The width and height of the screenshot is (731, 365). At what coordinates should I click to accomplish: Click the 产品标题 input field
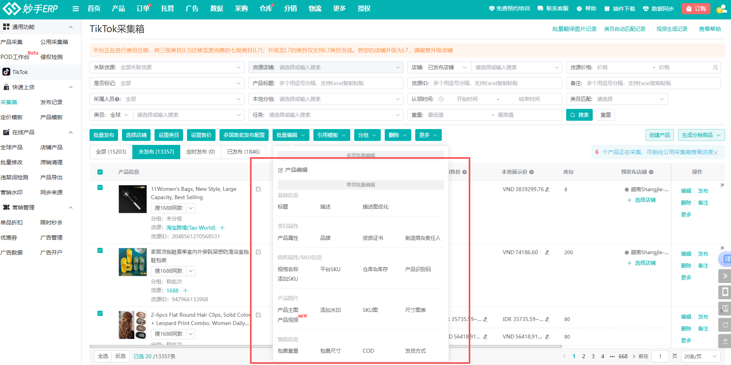339,83
